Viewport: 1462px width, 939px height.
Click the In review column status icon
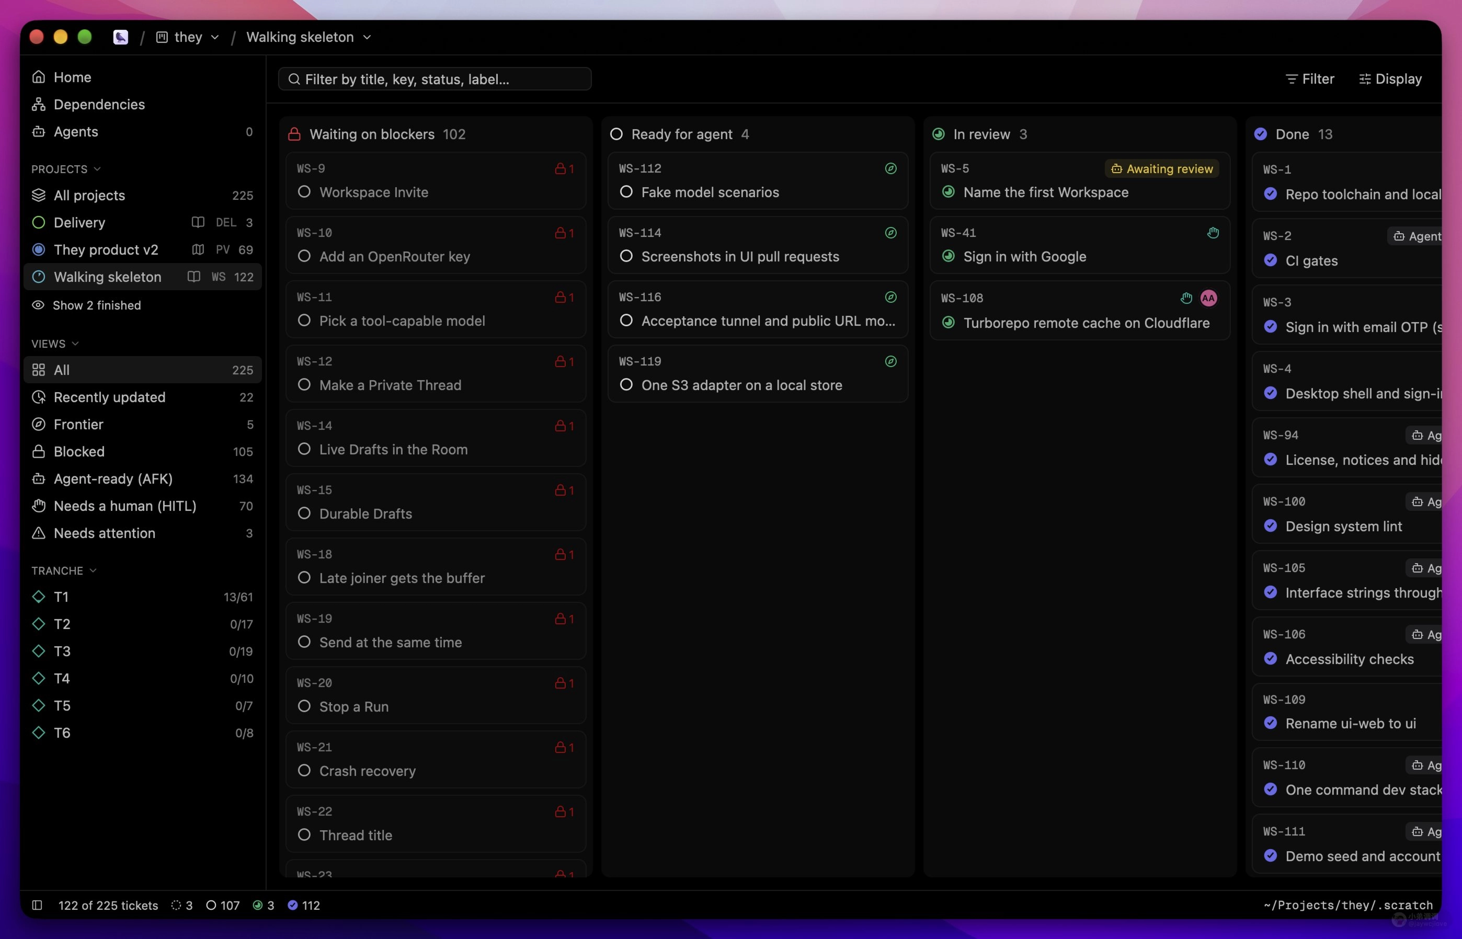938,134
